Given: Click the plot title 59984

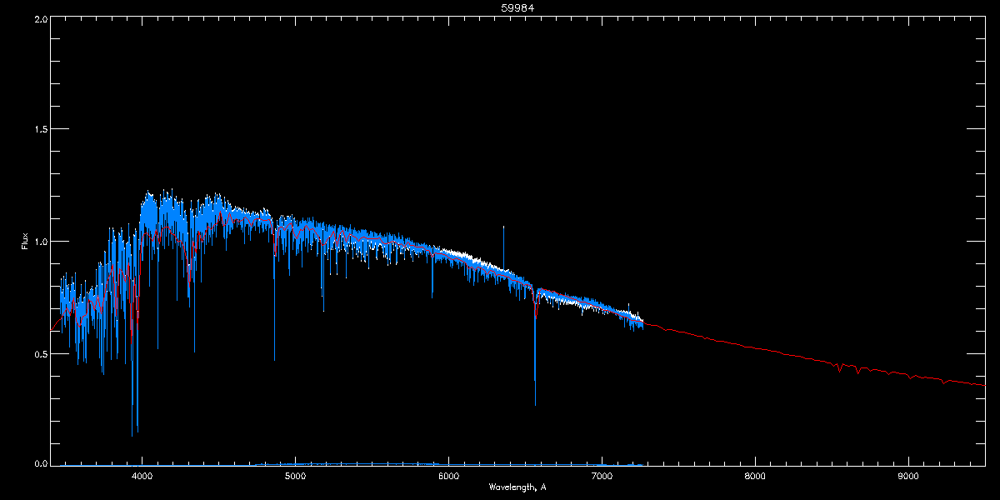Looking at the screenshot, I should [517, 7].
